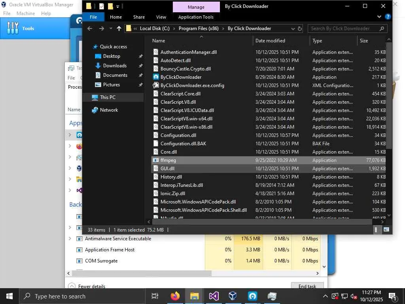
Task: Click Local Disk (C:) in breadcrumb
Action: pyautogui.click(x=155, y=28)
